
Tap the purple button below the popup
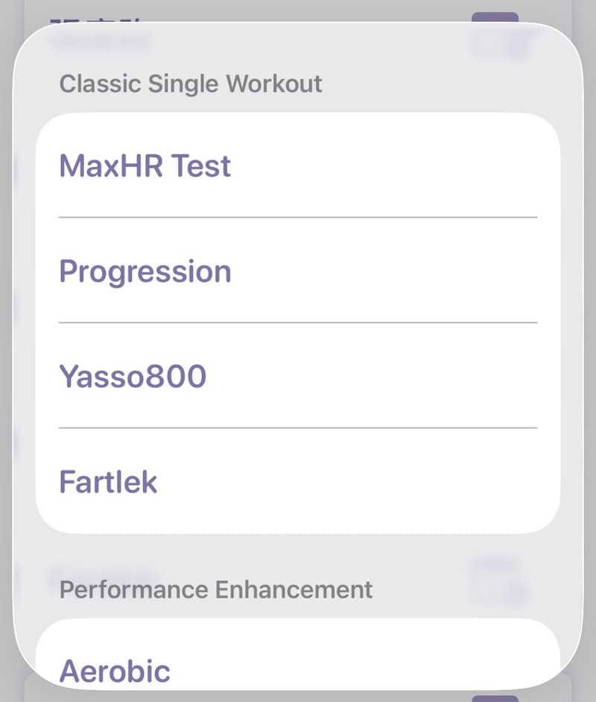point(495,698)
